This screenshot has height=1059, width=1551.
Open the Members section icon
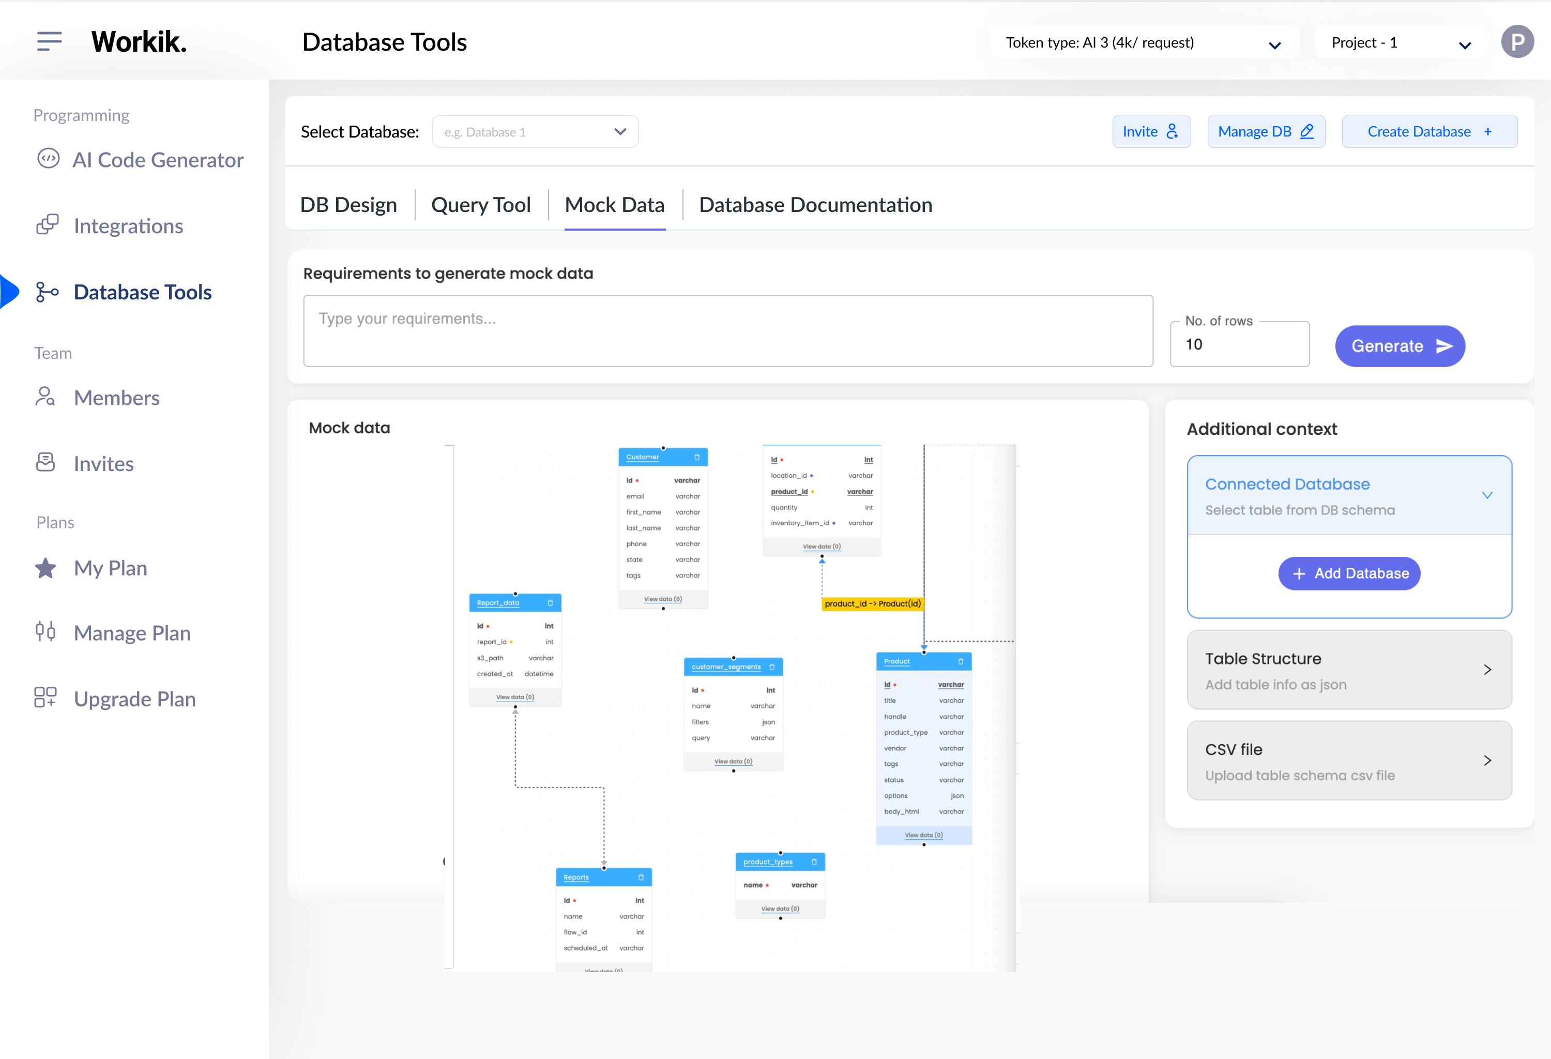(44, 397)
